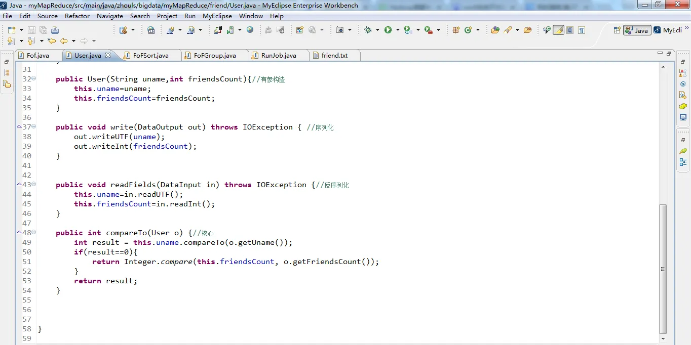The height and width of the screenshot is (345, 691).
Task: Switch to the MyEclipse perspective button
Action: coord(668,30)
